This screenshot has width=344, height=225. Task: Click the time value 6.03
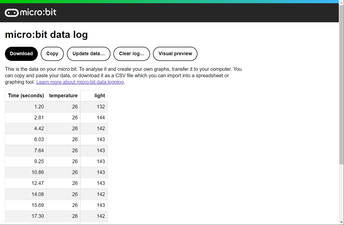pyautogui.click(x=39, y=139)
